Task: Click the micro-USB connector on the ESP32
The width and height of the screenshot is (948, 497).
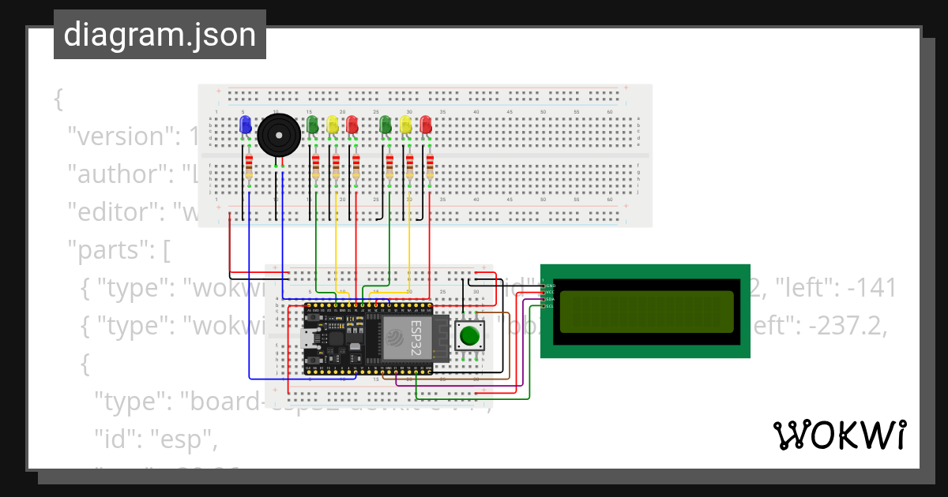Action: (308, 338)
